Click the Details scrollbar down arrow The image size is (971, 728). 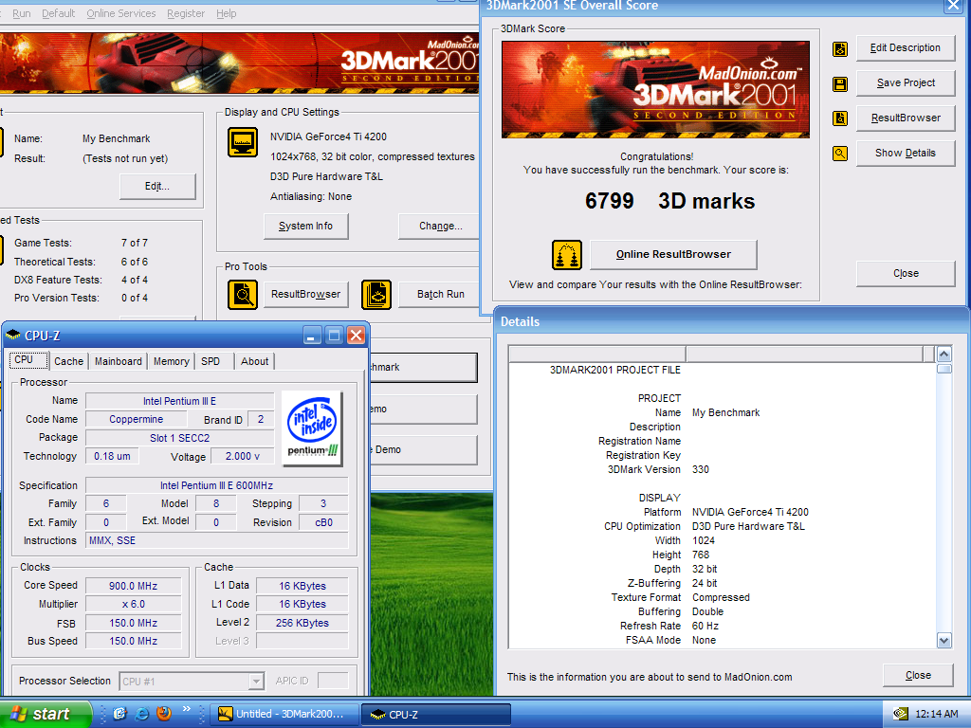click(x=944, y=641)
